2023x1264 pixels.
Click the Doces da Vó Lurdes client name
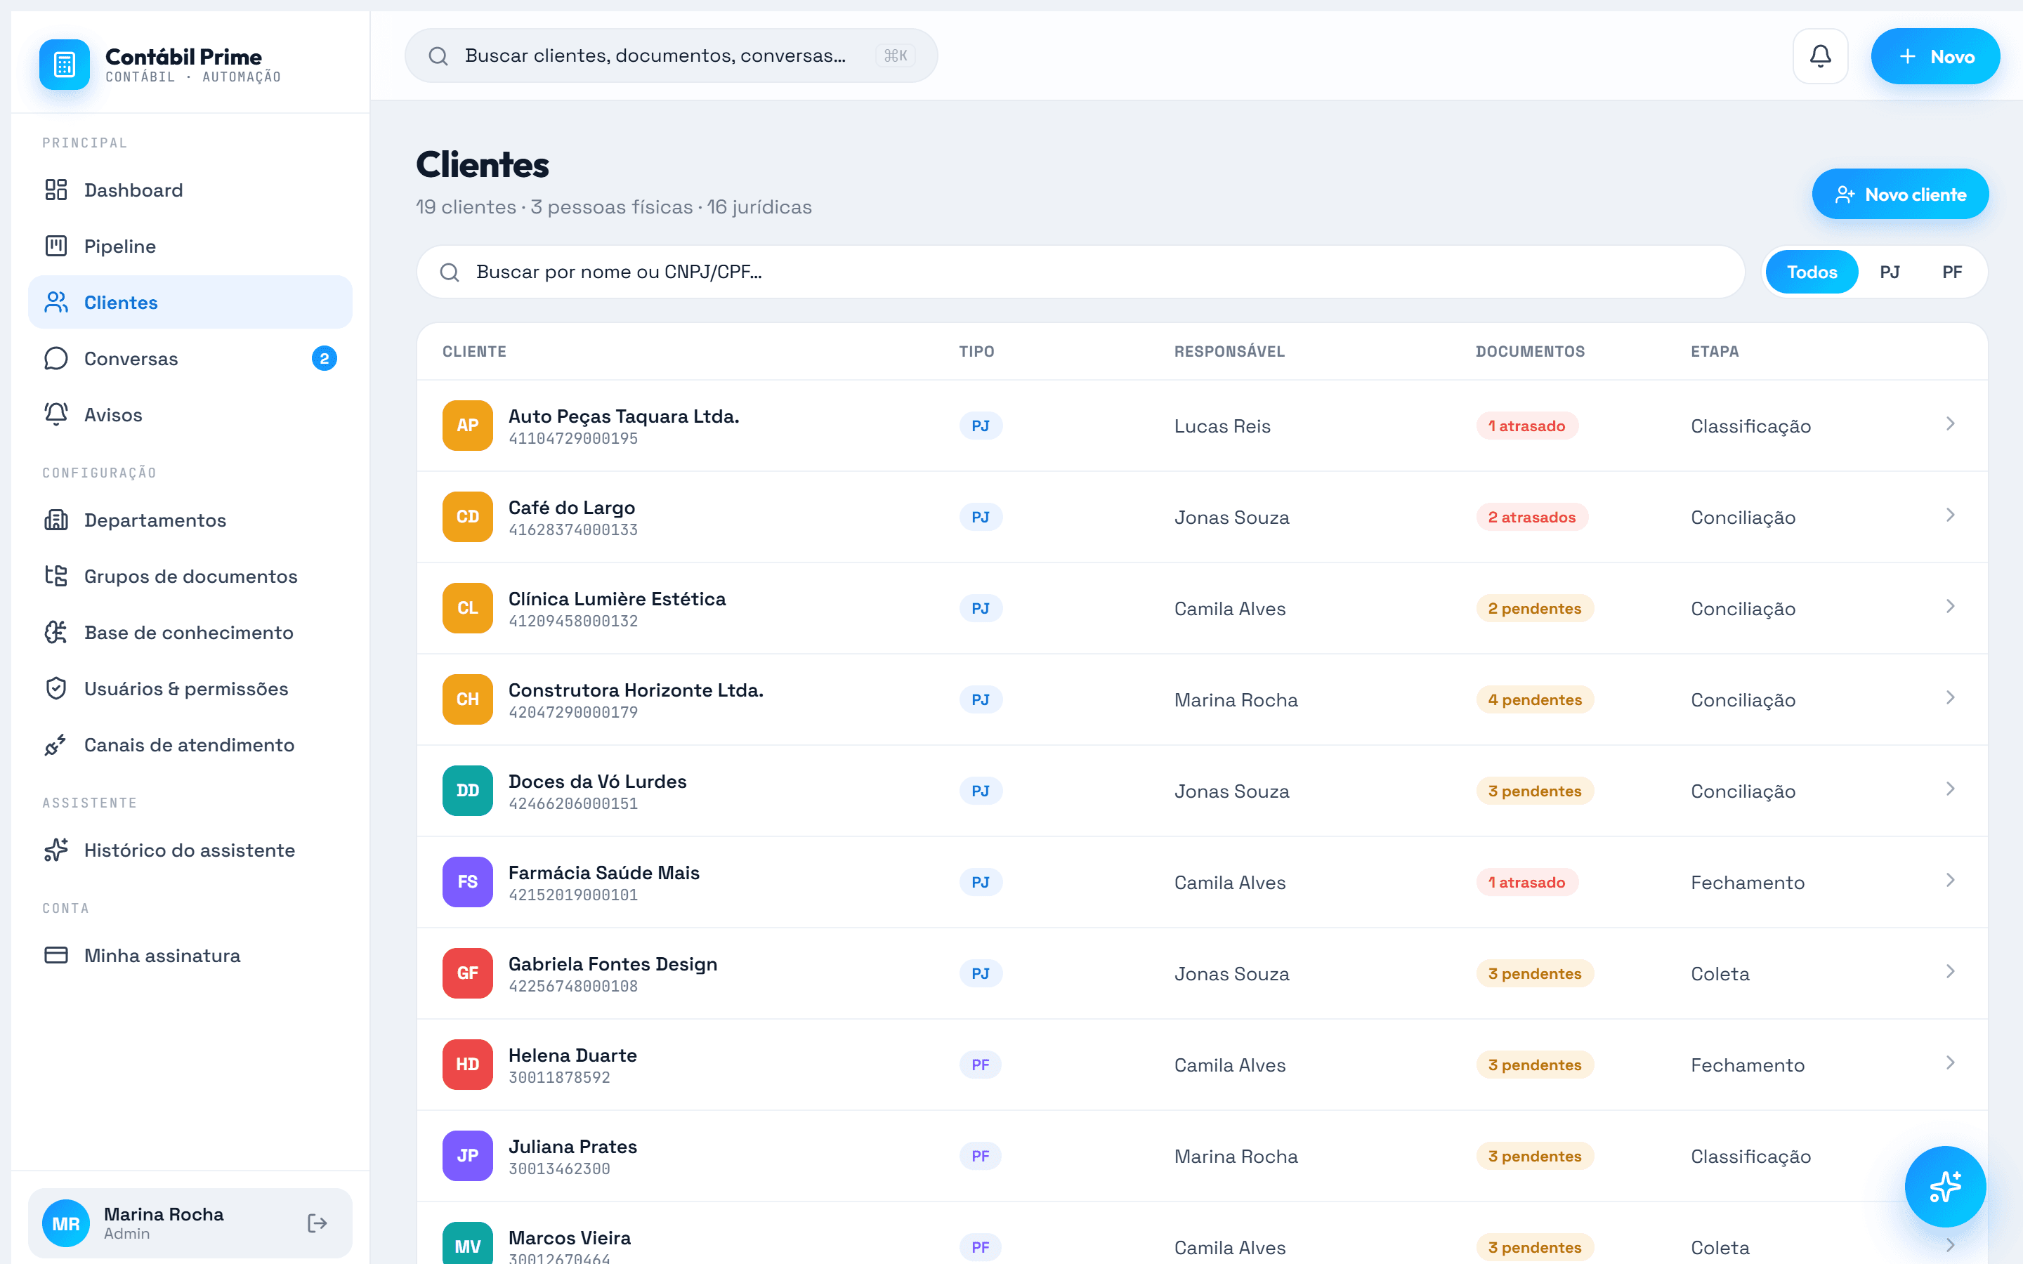coord(597,781)
